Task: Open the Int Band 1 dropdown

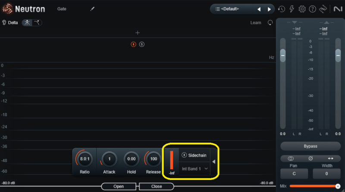Action: (195, 169)
